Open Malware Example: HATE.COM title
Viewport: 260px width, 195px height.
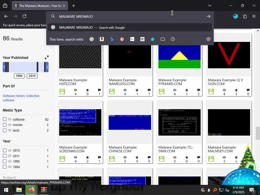(x=73, y=82)
